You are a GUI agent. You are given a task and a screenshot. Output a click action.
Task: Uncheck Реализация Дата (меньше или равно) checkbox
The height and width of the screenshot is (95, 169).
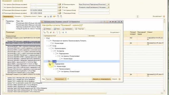[3, 13]
